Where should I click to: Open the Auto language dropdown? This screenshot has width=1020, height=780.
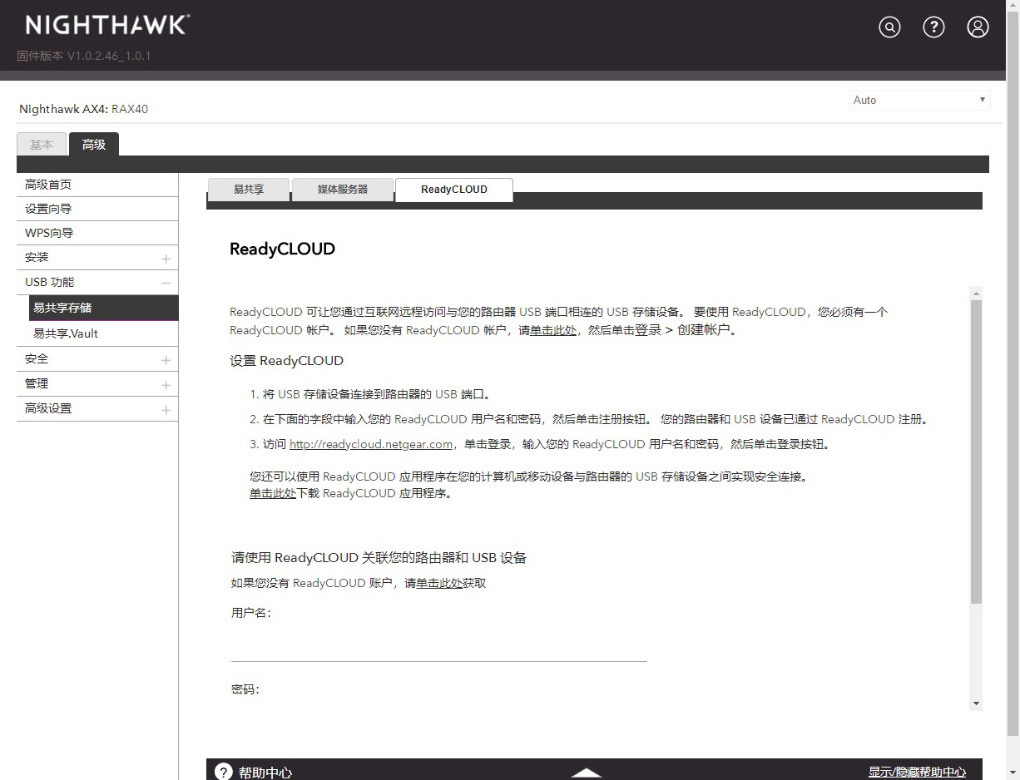pos(920,100)
